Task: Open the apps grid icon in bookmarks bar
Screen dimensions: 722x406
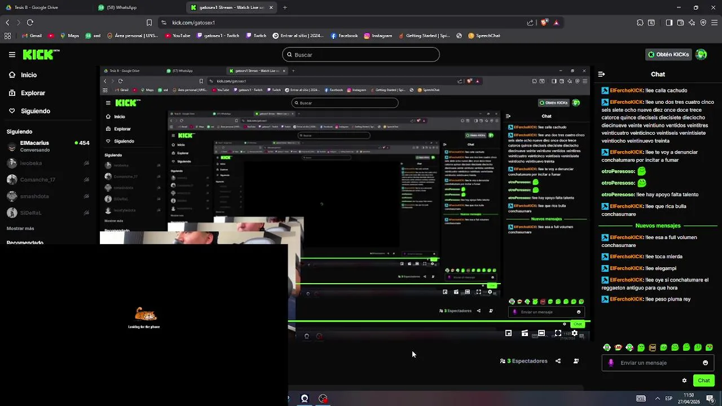Action: pos(7,36)
